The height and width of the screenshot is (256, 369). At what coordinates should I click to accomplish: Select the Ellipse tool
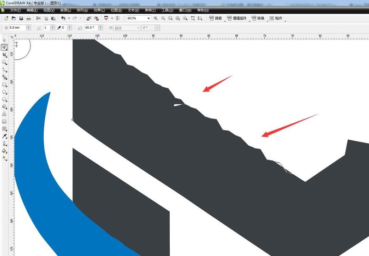[4, 92]
